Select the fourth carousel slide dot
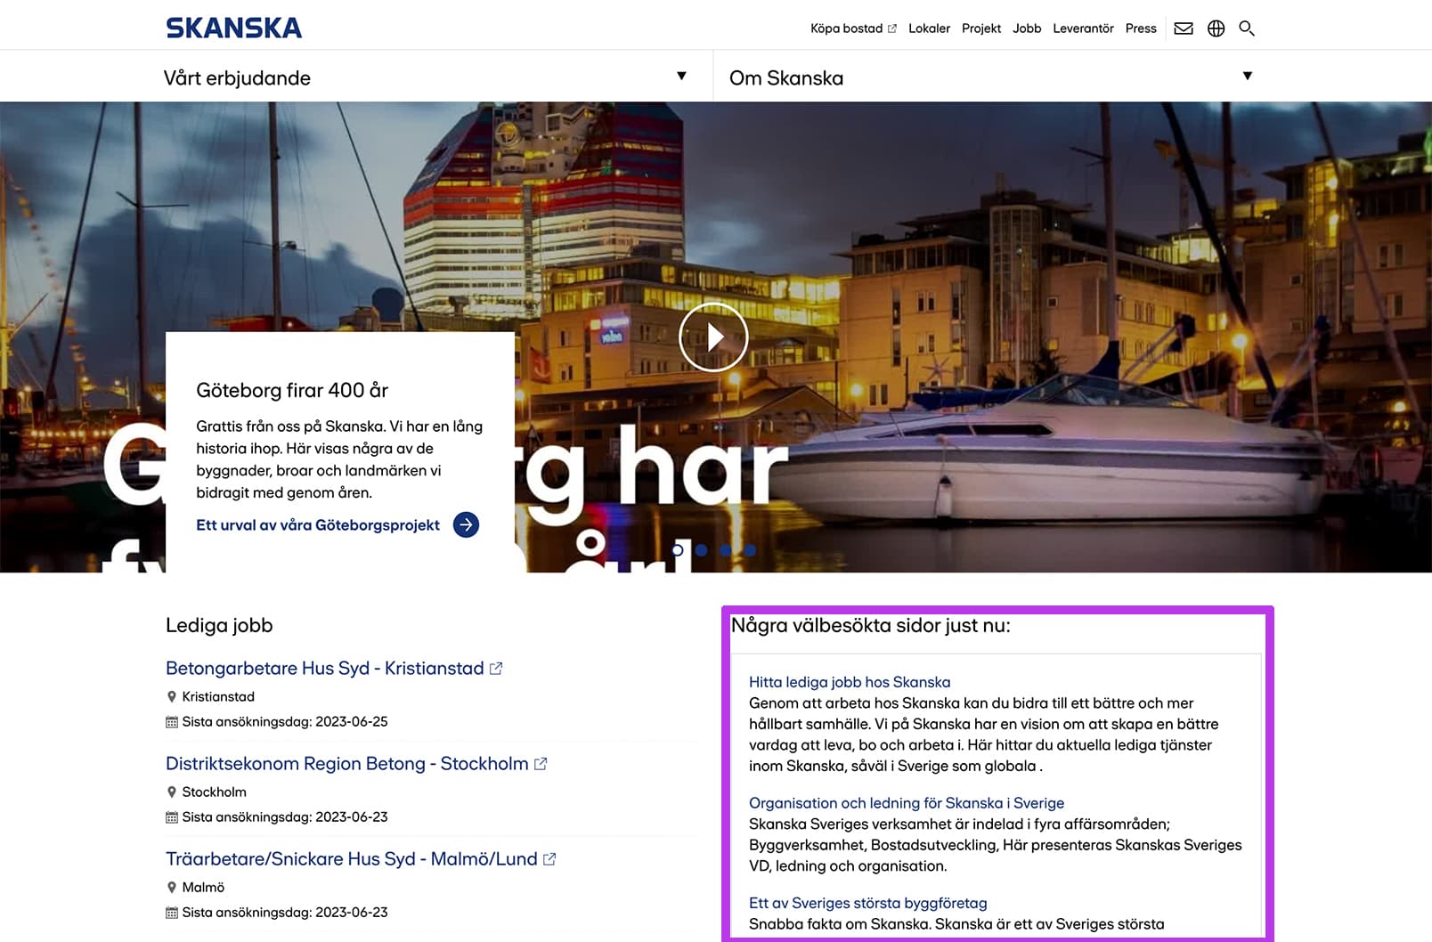Viewport: 1432px width, 942px height. coord(750,550)
